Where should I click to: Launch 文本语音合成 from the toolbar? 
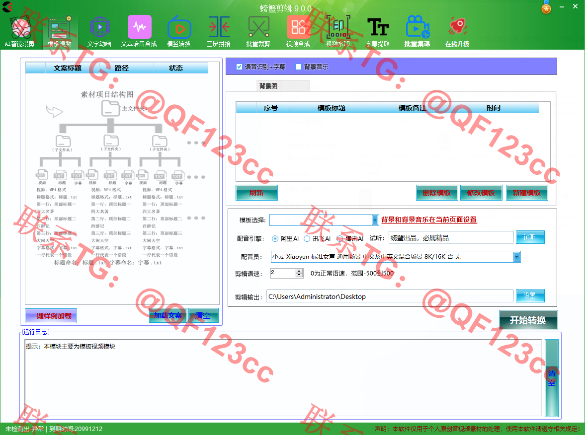pos(139,32)
